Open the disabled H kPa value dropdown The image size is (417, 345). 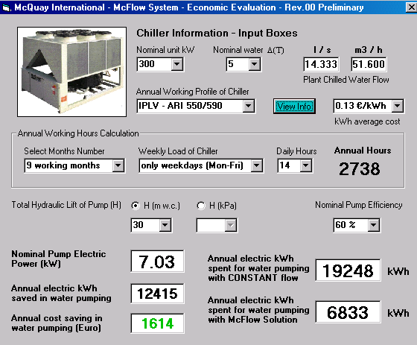tap(230, 225)
